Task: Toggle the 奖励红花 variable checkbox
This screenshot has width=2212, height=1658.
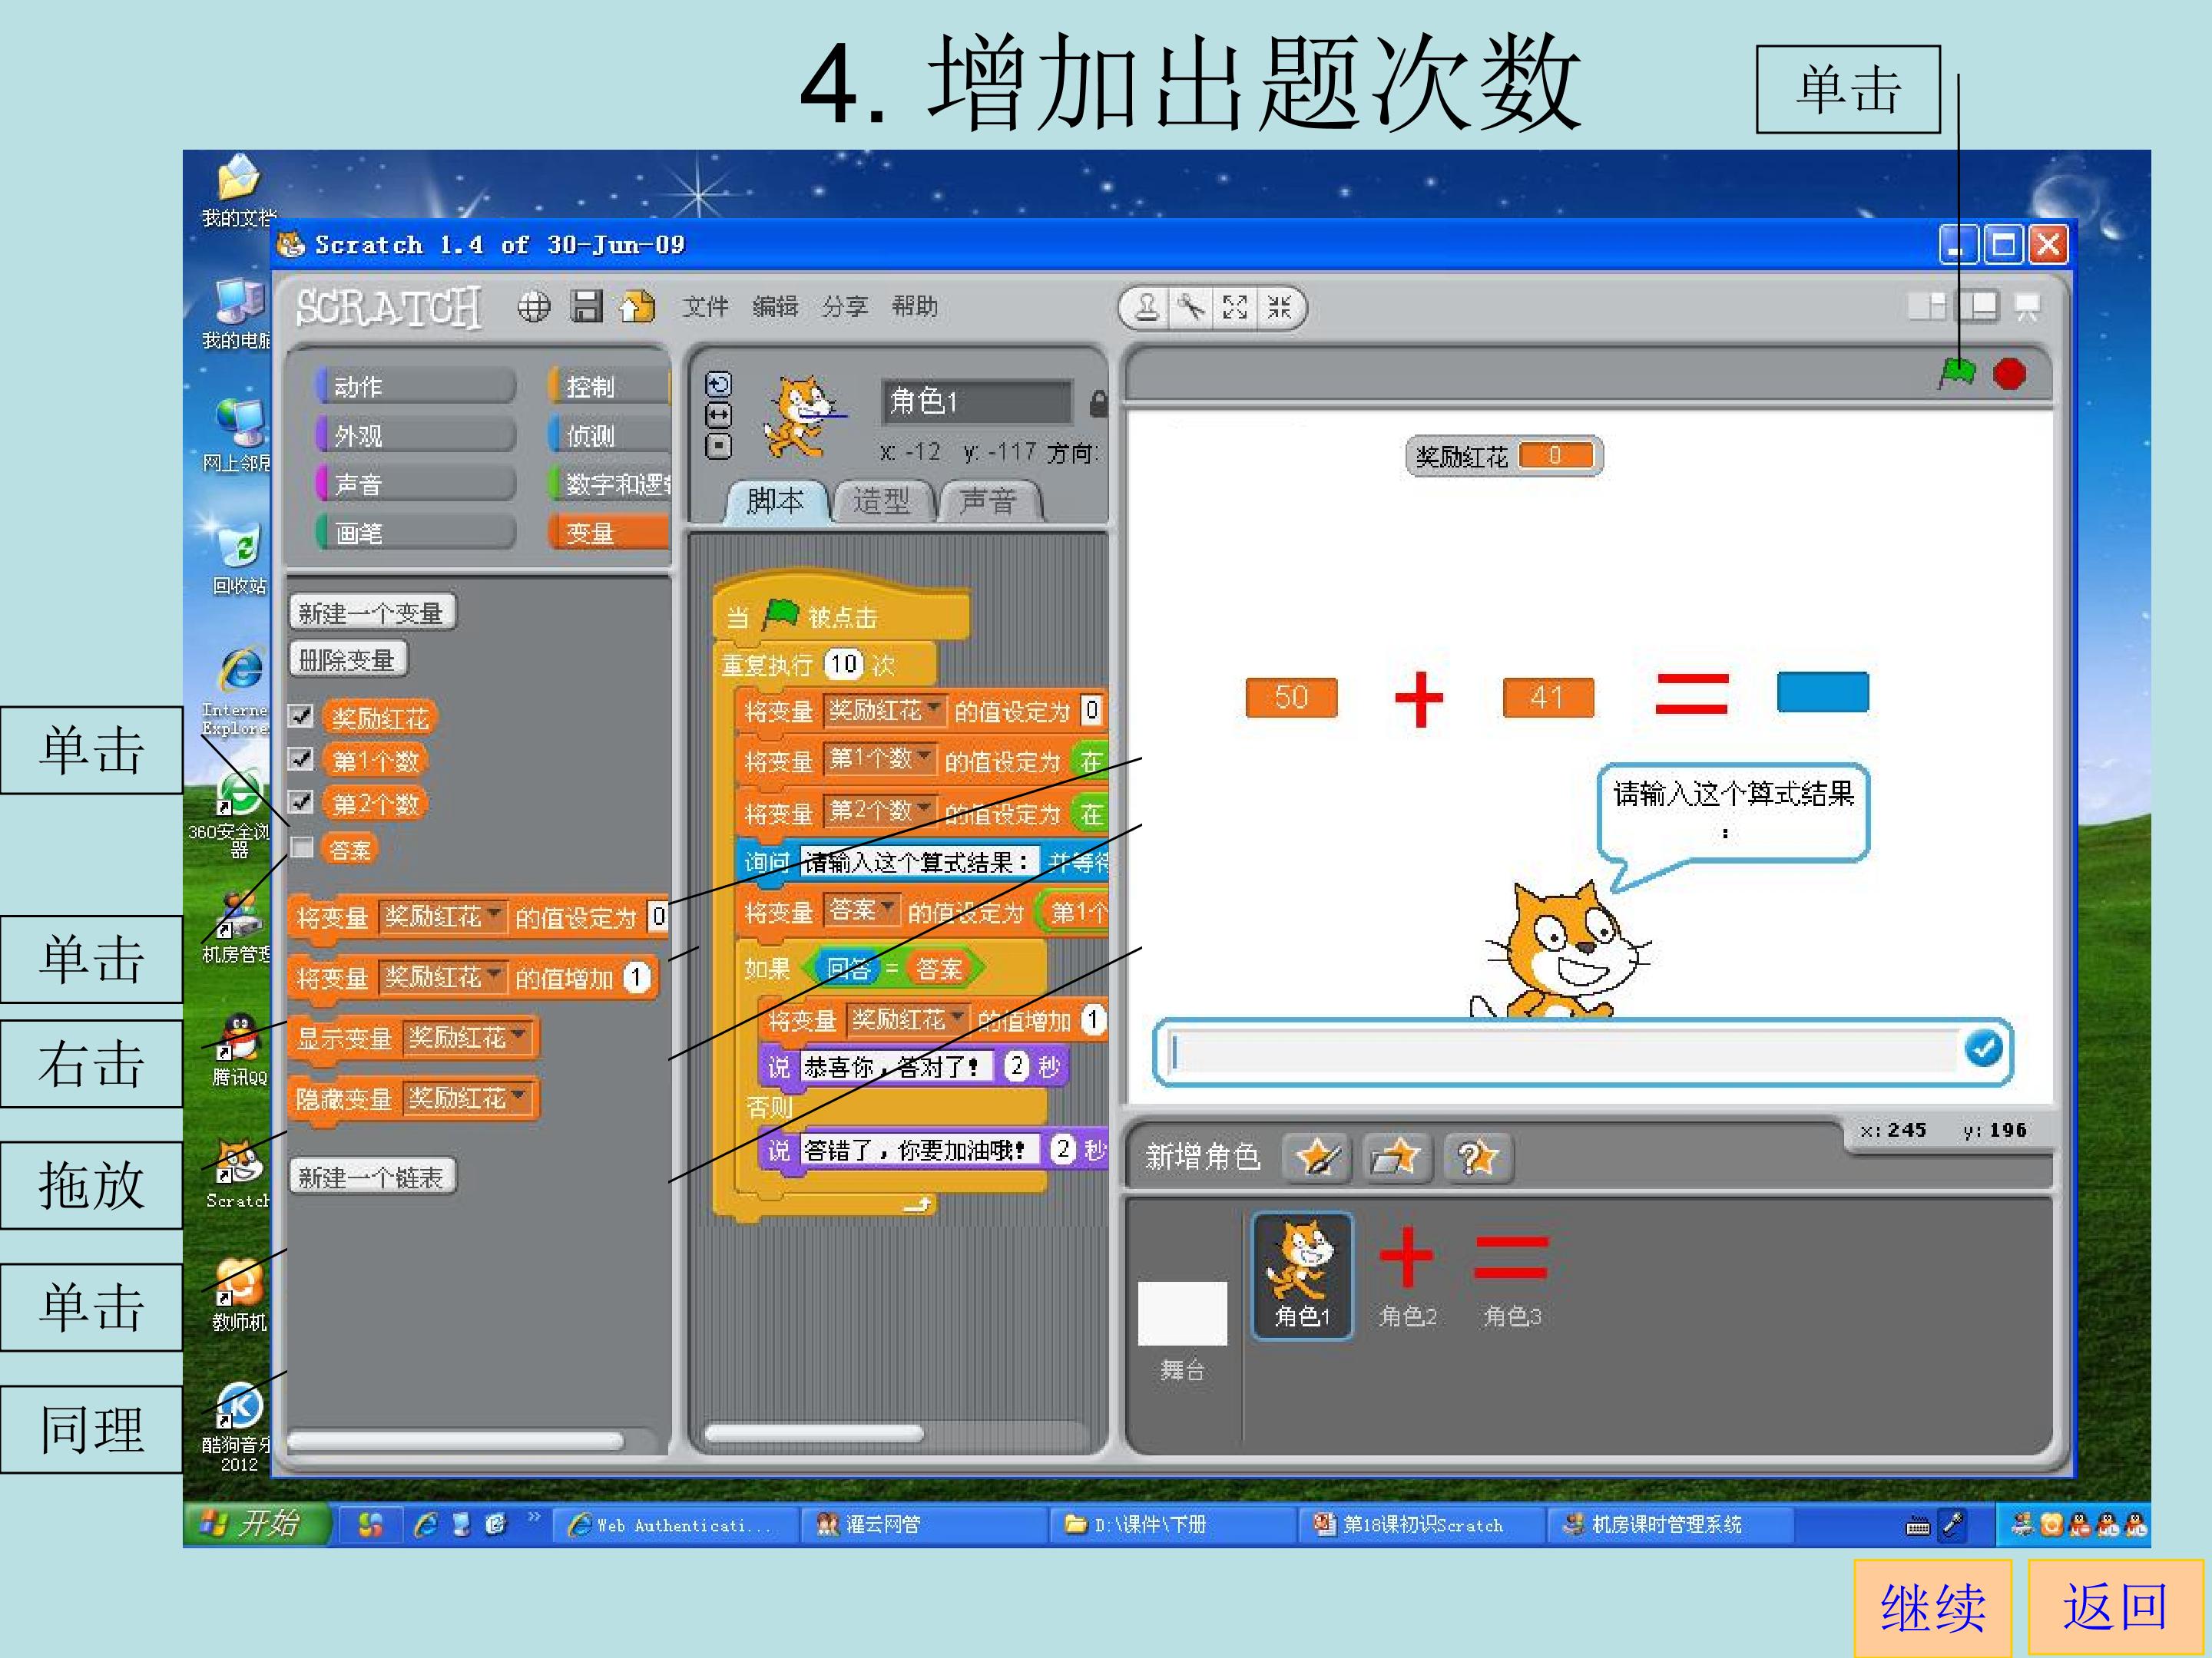Action: coord(301,717)
